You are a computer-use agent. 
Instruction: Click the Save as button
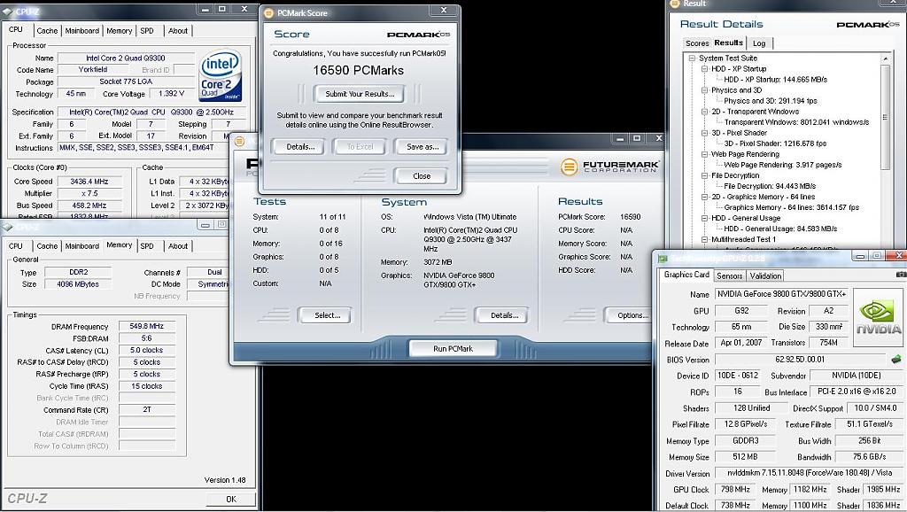point(422,147)
